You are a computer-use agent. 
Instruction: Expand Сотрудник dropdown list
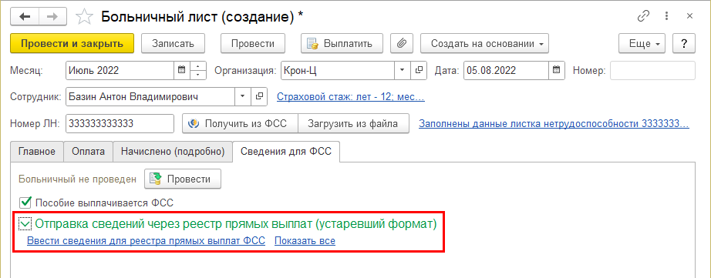point(242,96)
